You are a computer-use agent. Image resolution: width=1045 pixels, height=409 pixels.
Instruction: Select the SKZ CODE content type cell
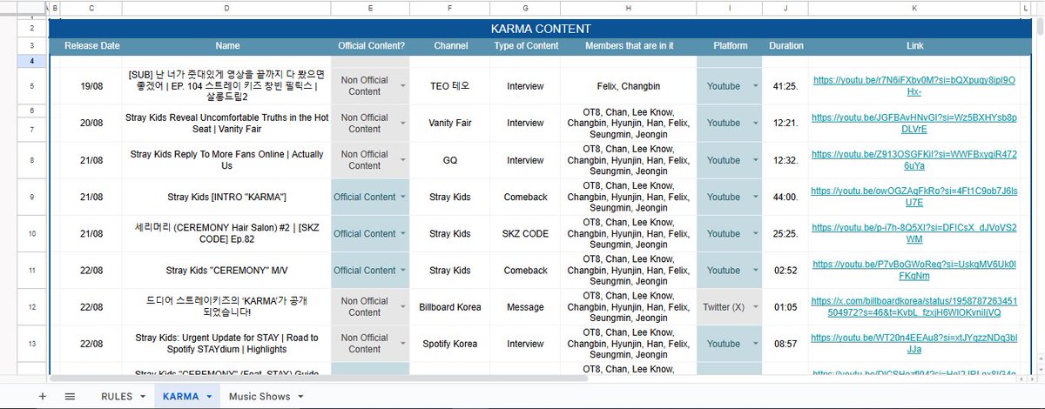pyautogui.click(x=526, y=233)
